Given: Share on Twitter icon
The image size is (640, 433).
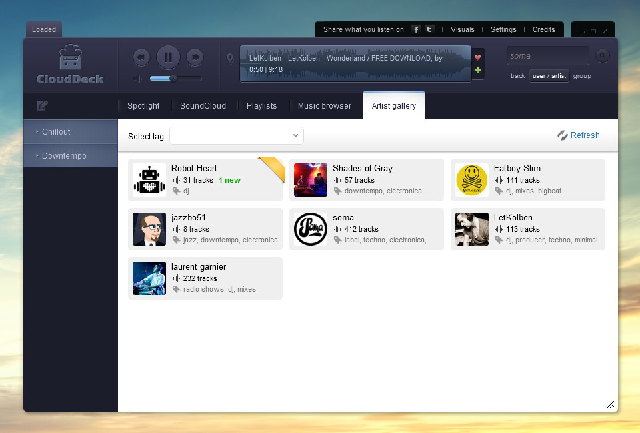Looking at the screenshot, I should [x=429, y=29].
